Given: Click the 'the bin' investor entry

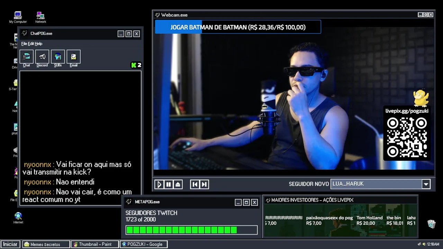Looking at the screenshot, I should pos(395,220).
